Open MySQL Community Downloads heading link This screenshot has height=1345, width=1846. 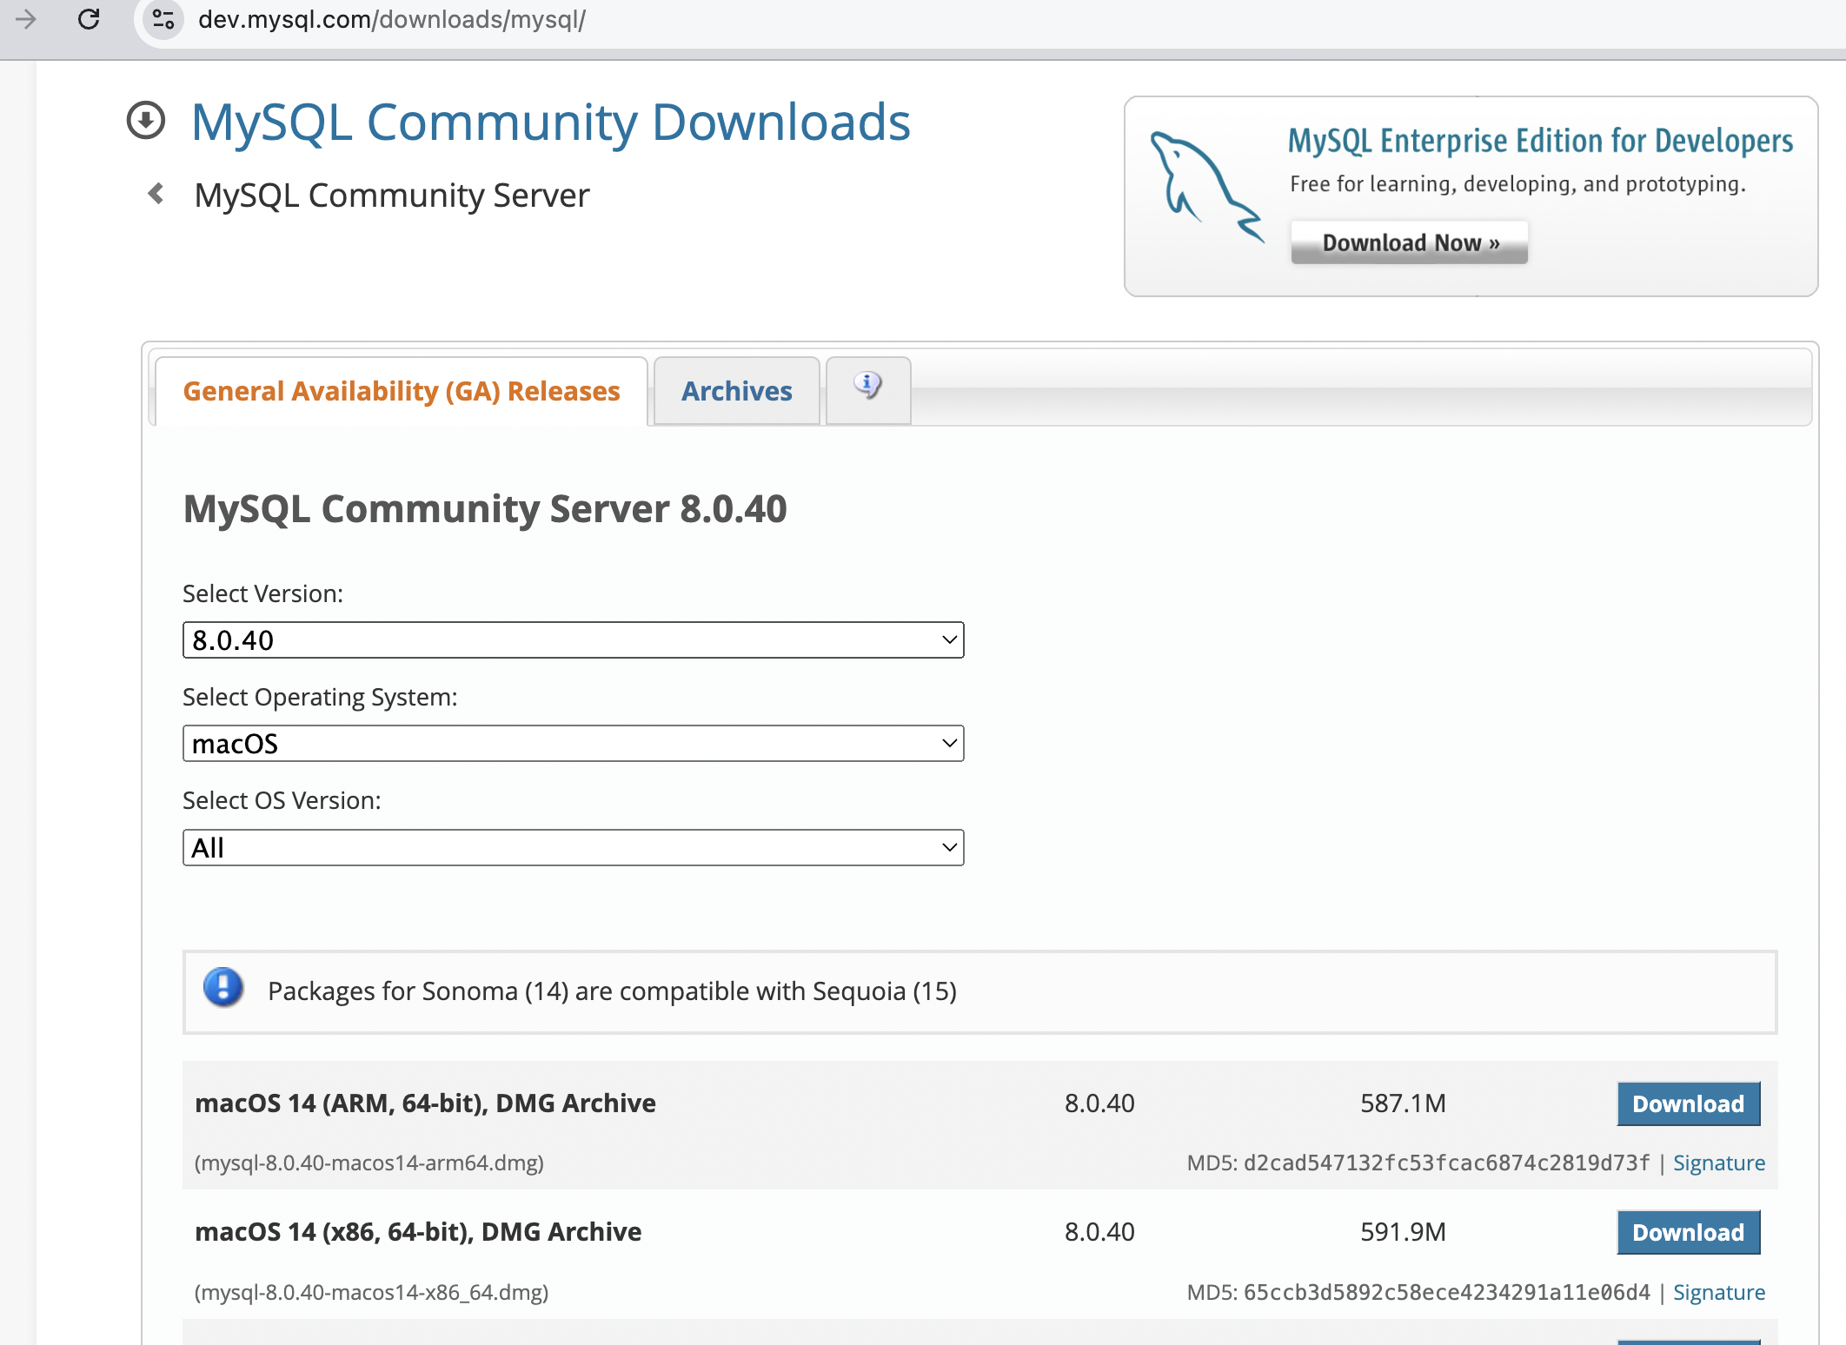tap(551, 122)
